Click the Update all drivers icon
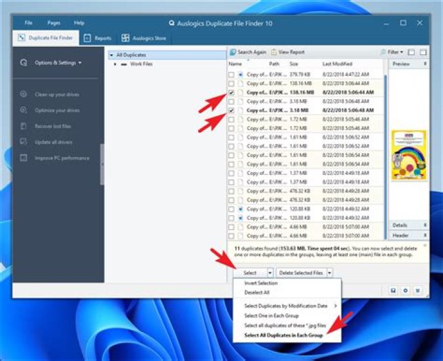The height and width of the screenshot is (361, 443). click(x=24, y=142)
